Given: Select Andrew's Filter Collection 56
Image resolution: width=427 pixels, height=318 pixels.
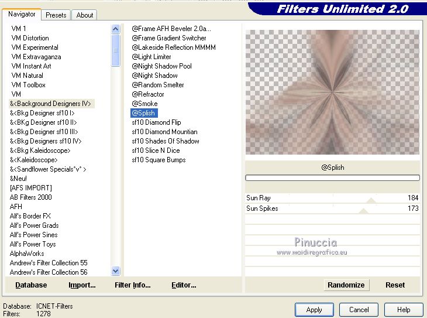Looking at the screenshot, I should [49, 272].
